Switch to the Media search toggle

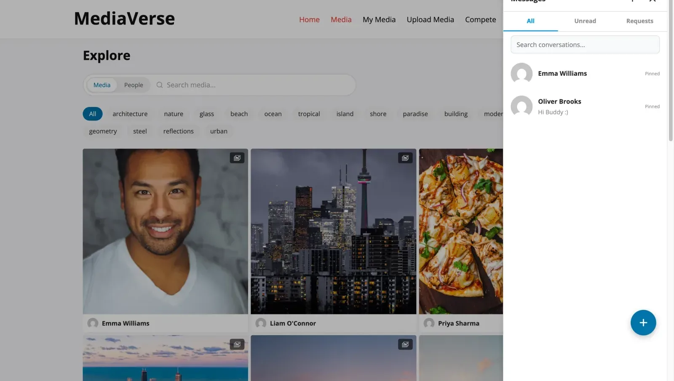tap(102, 85)
